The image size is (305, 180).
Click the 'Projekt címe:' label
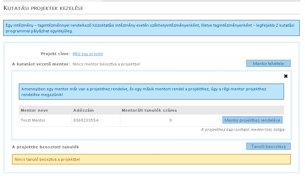[x=56, y=54]
